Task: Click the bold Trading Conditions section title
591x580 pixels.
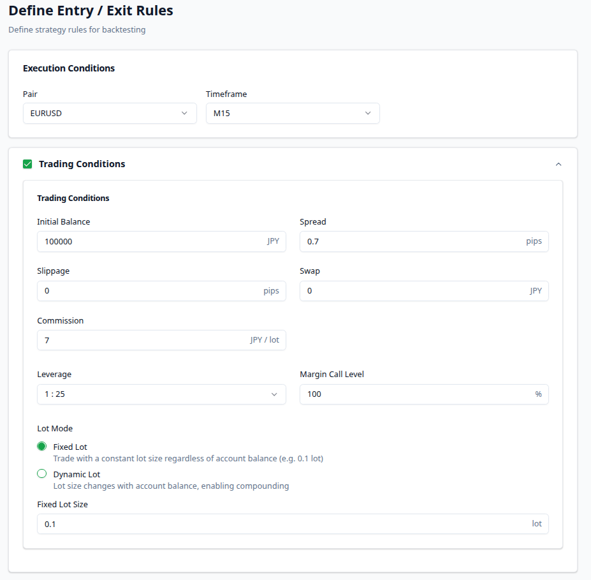Action: coord(82,164)
